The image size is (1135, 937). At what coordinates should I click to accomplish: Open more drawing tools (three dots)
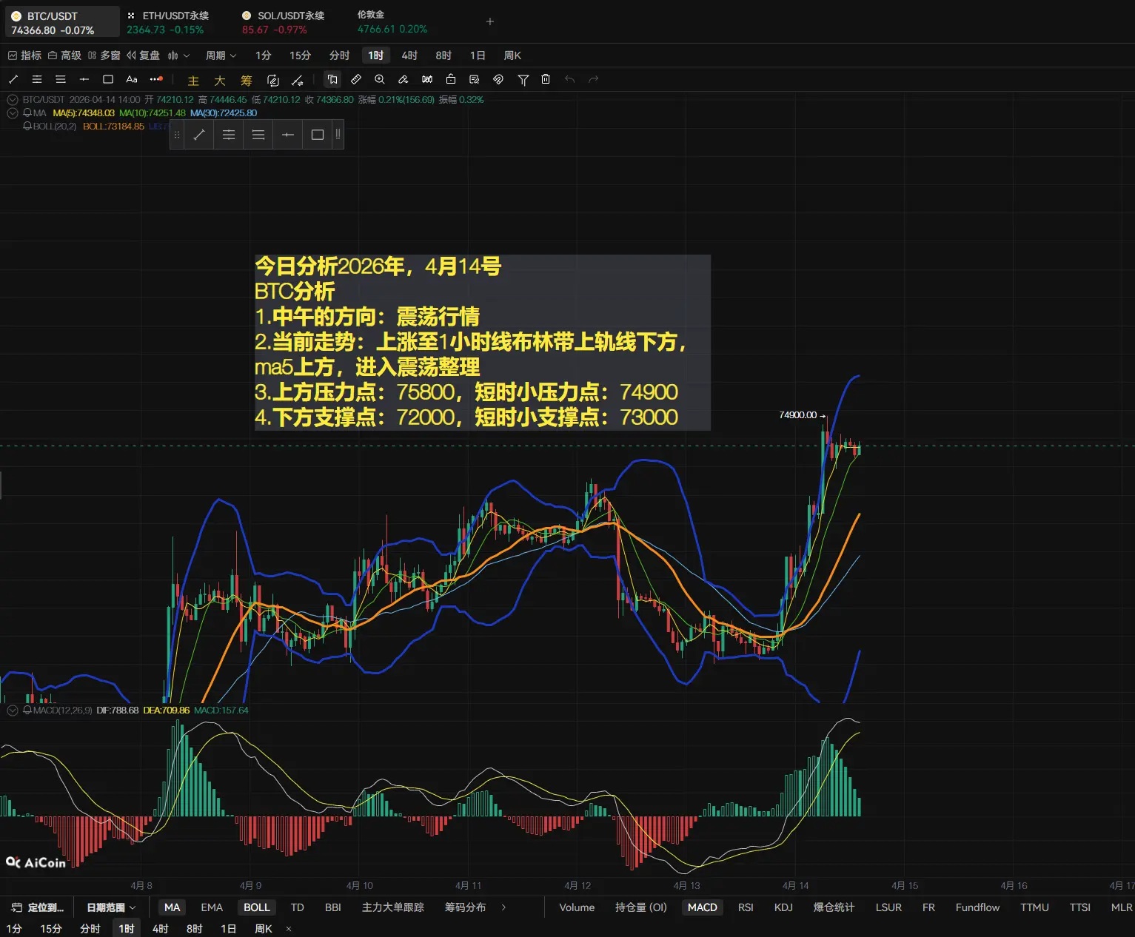point(155,79)
